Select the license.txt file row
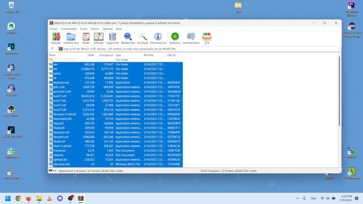This screenshot has height=204, width=363. (116, 151)
